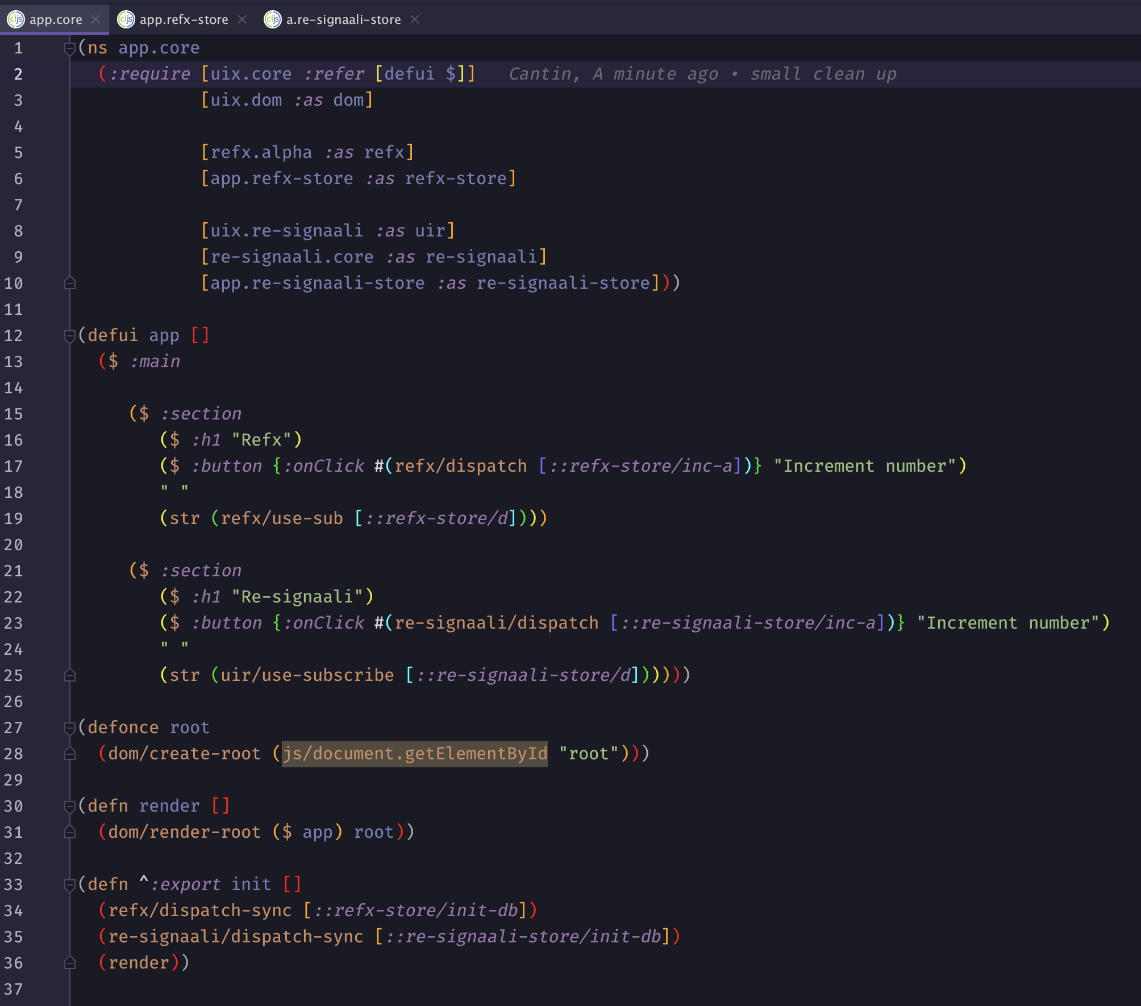Image resolution: width=1141 pixels, height=1006 pixels.
Task: Collapse the ns form fold marker on line 1
Action: (x=70, y=49)
